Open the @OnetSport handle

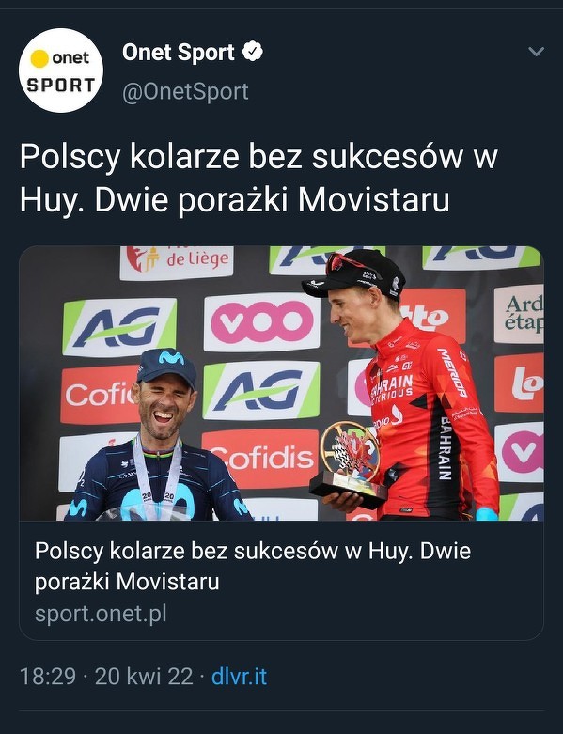click(x=185, y=91)
